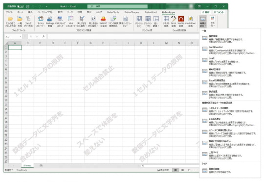Select the セル結合禁止 menu item
Viewport: 264px width, 182px height.
230,122
